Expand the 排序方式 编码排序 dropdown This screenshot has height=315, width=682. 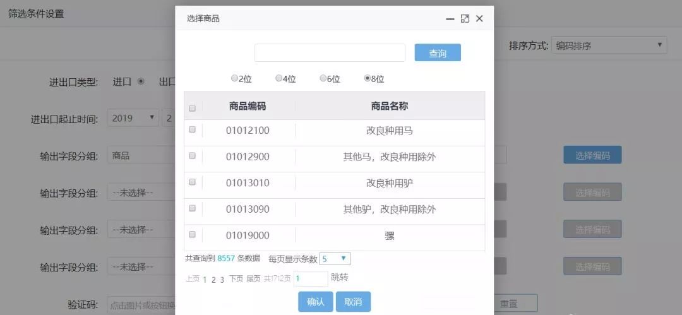tap(609, 45)
